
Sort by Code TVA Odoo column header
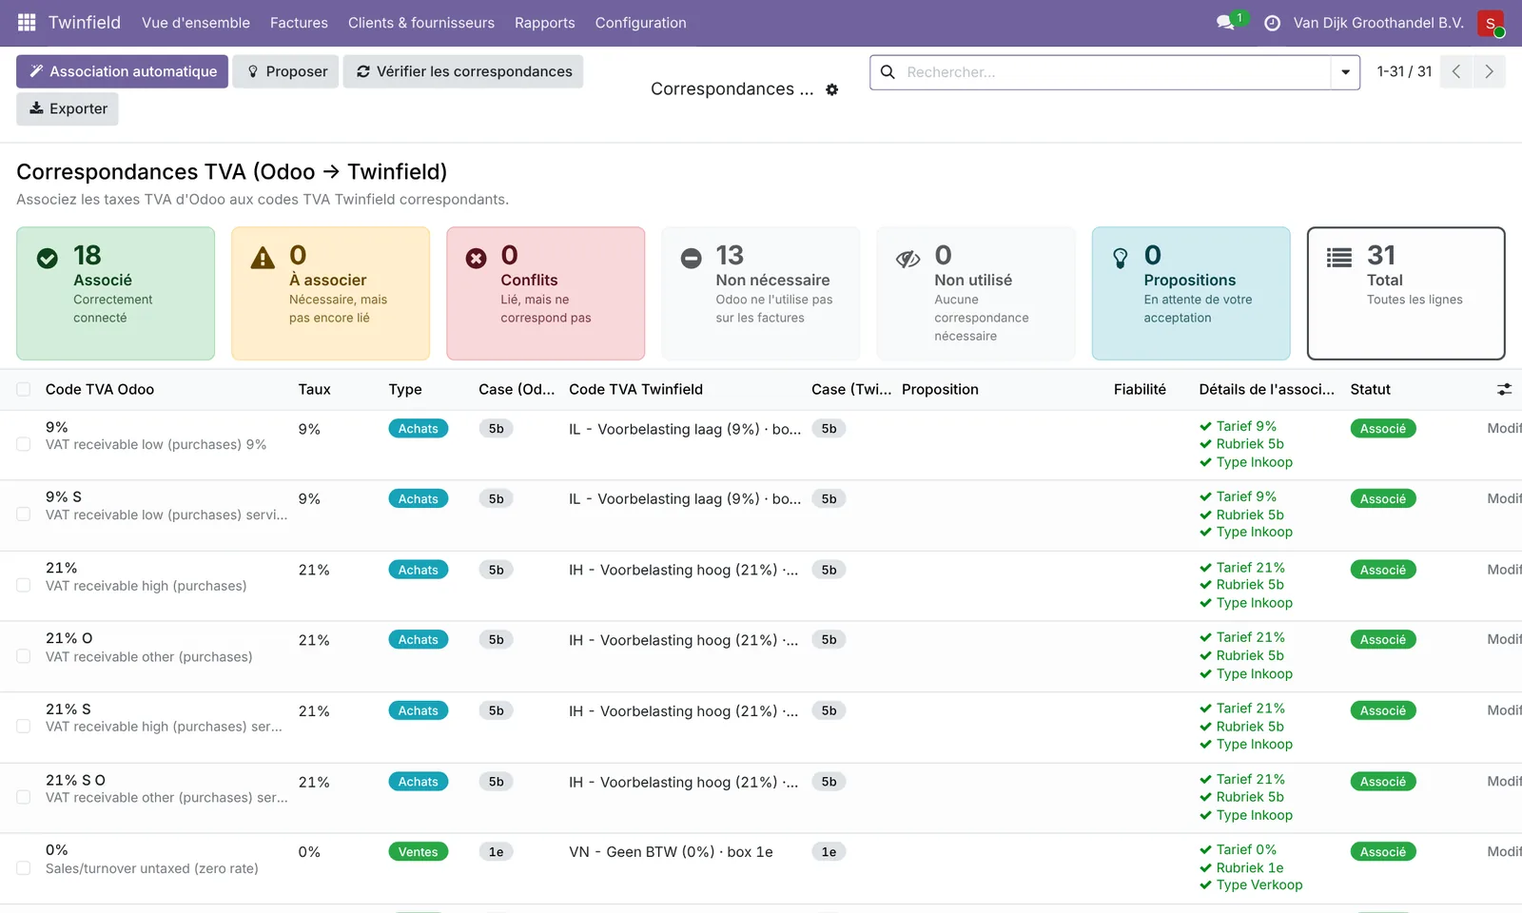[x=100, y=389]
